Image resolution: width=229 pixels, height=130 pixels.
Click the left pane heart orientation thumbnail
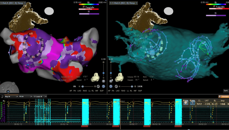coord(95,77)
